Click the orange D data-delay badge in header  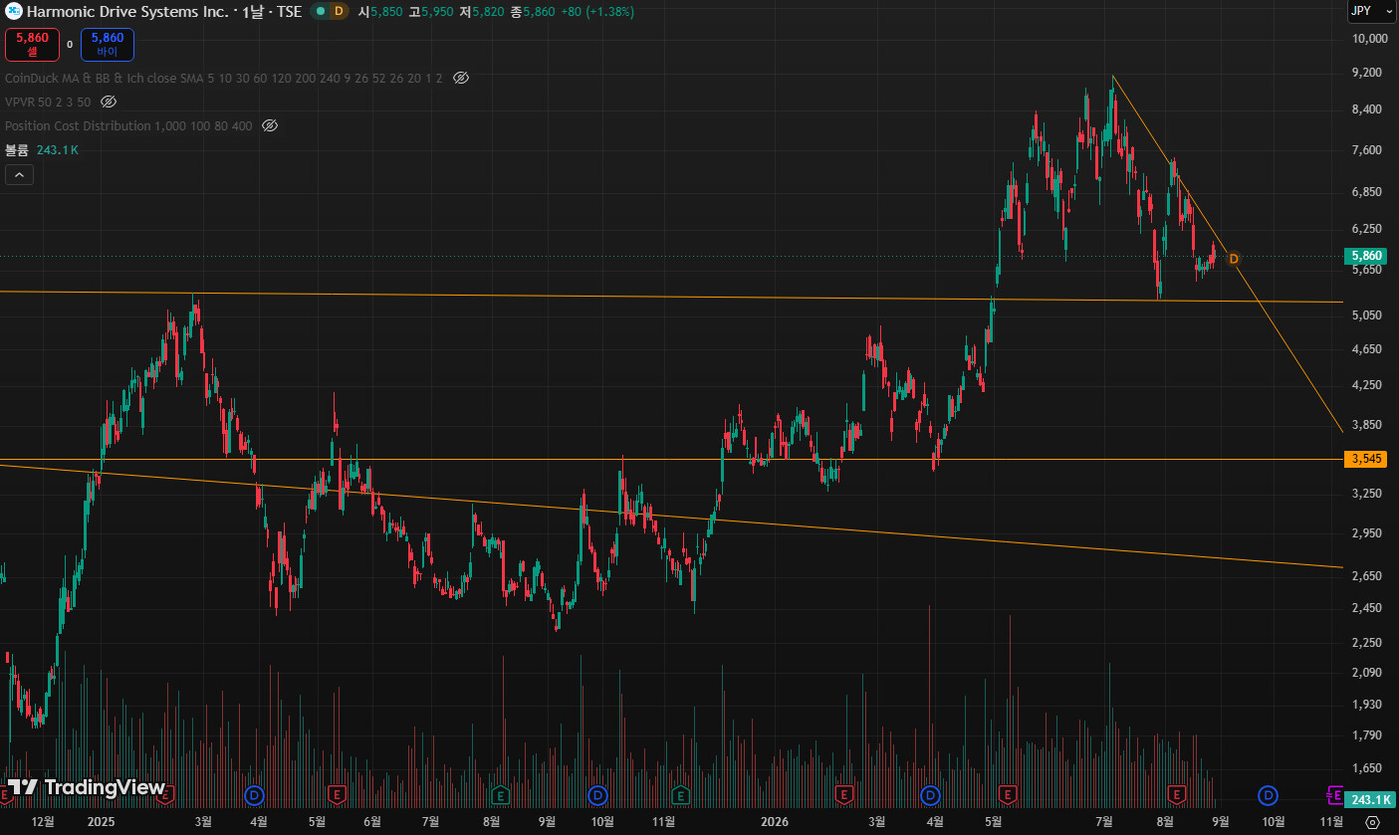pyautogui.click(x=339, y=12)
